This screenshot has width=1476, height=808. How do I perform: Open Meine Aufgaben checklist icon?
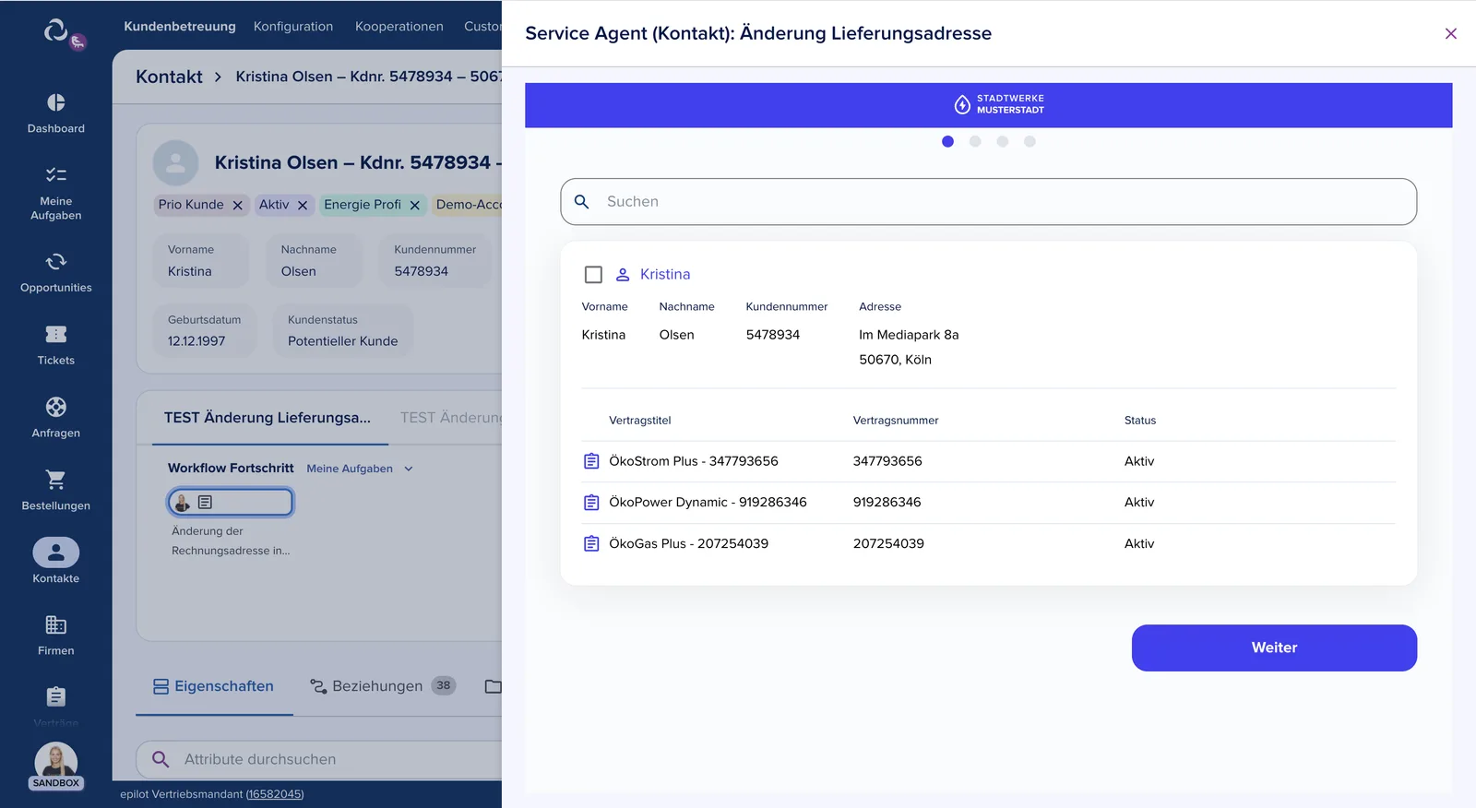click(55, 174)
